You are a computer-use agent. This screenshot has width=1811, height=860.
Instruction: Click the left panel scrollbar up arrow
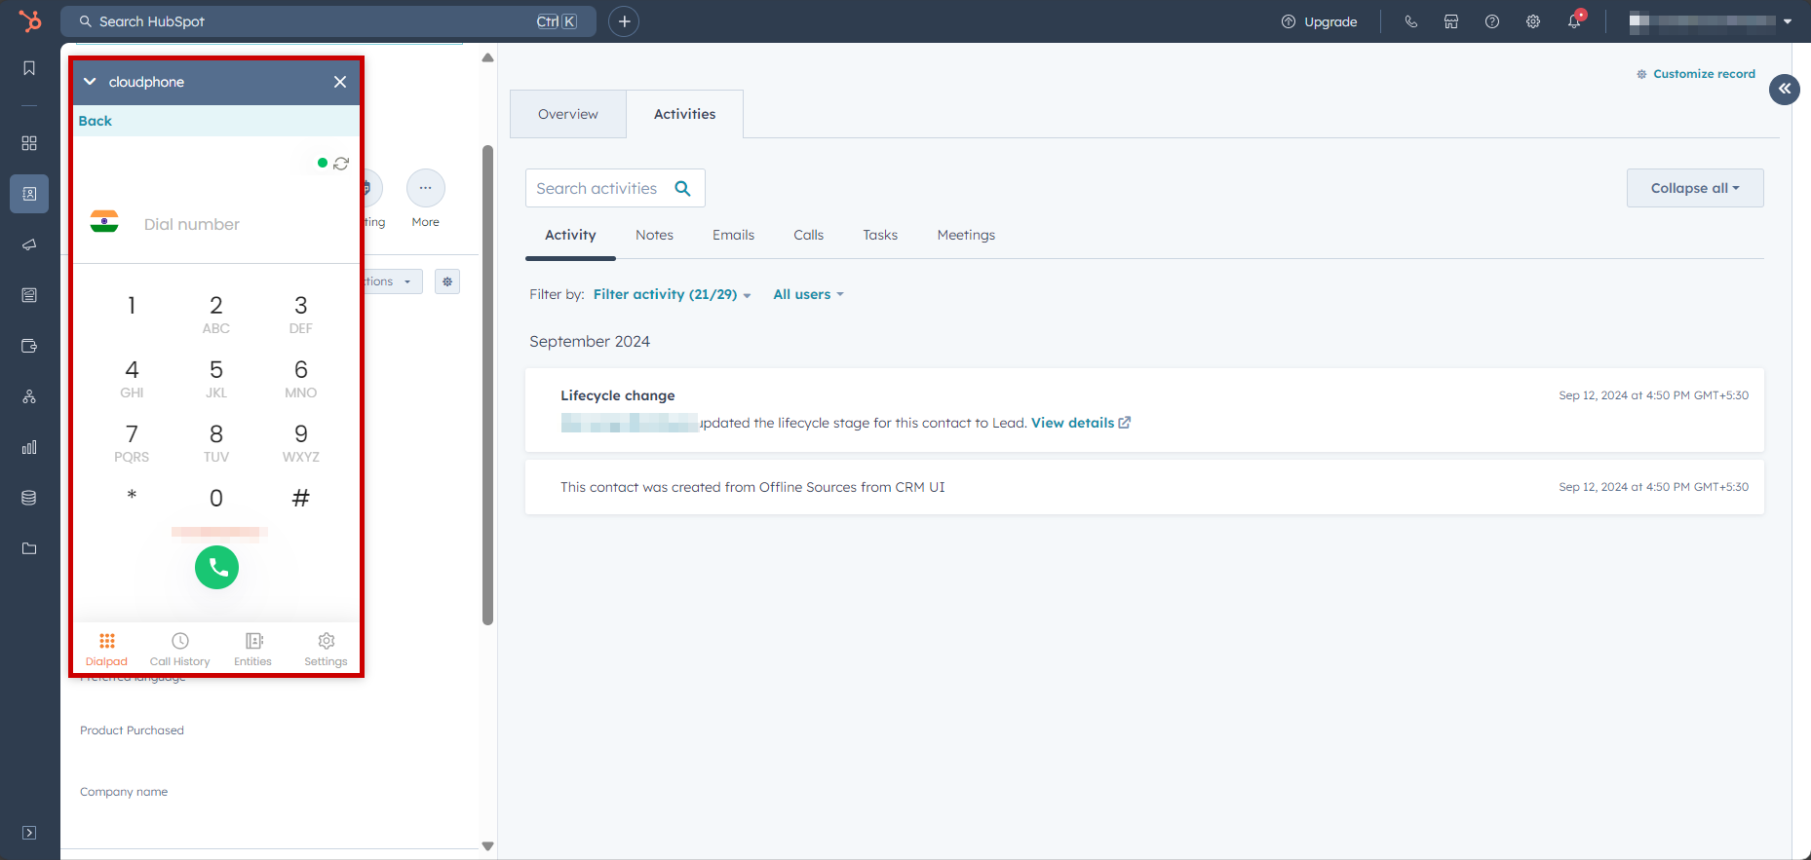pyautogui.click(x=487, y=57)
